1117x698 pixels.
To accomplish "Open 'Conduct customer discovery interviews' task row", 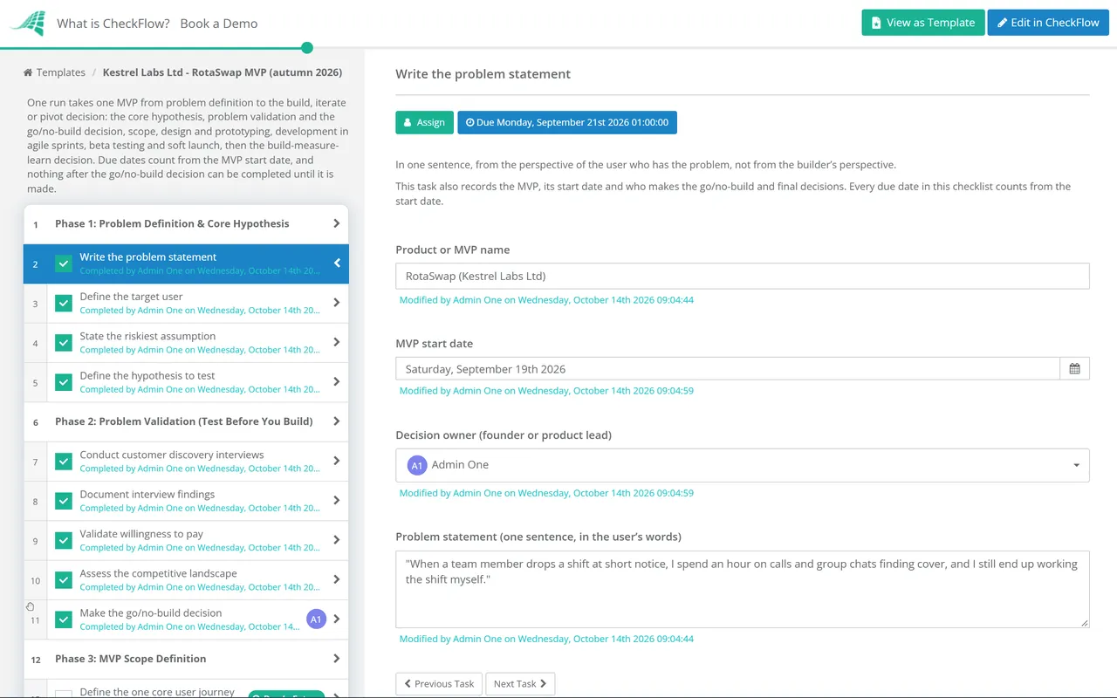I will point(186,462).
